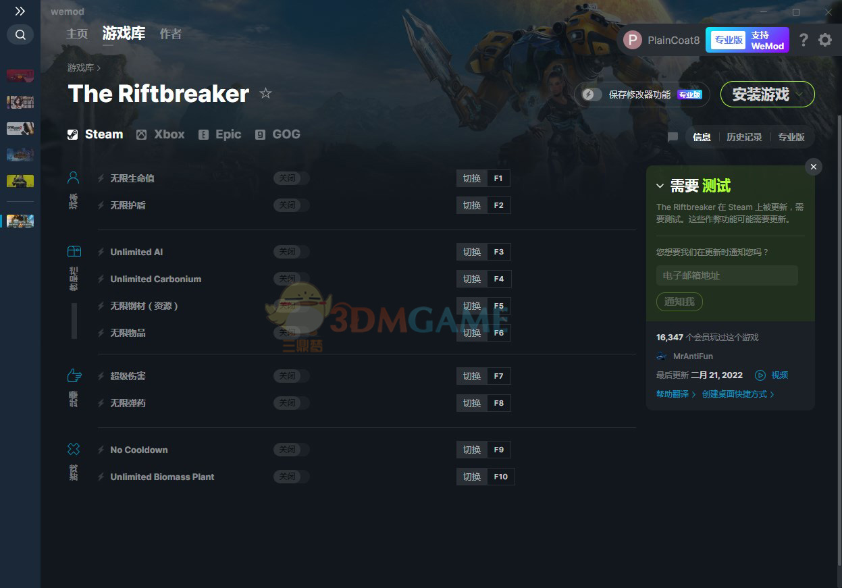
Task: Toggle Unlimited Biomass Plant switch
Action: coord(291,477)
